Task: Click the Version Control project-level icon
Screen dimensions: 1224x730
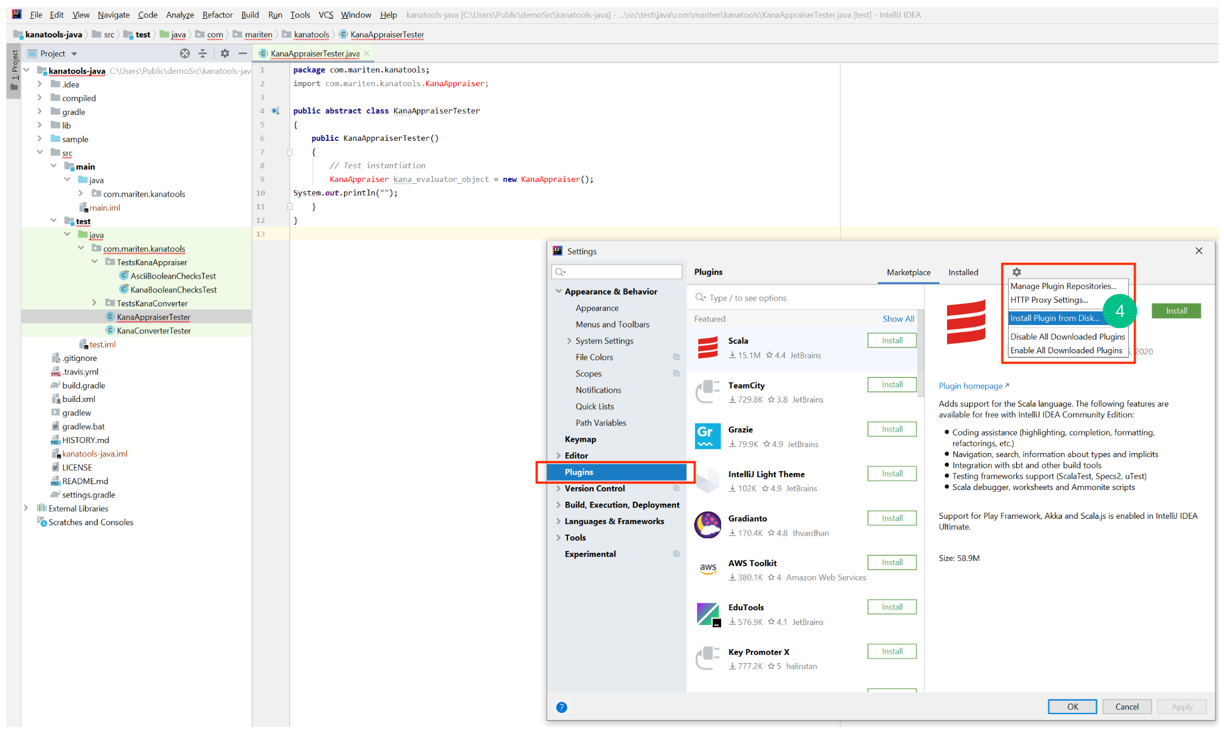Action: tap(676, 488)
